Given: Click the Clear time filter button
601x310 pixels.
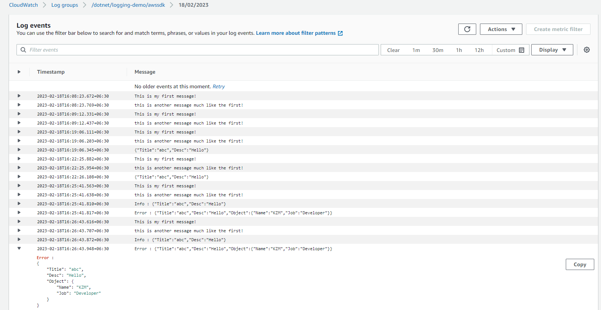Looking at the screenshot, I should pos(393,50).
